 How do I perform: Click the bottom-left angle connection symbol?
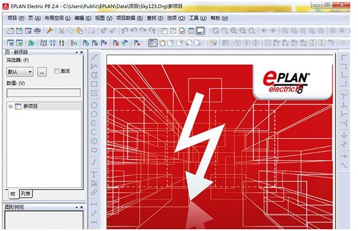344,75
